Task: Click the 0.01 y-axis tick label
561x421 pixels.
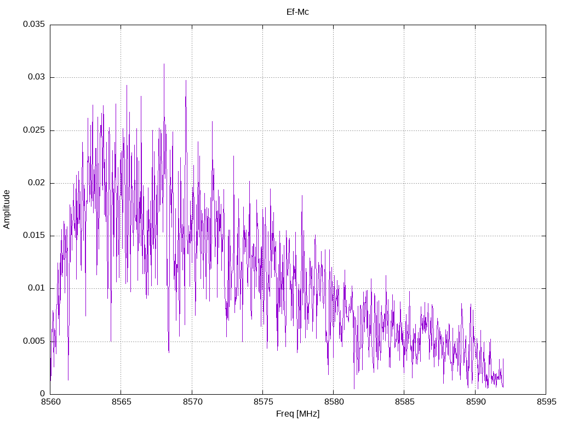Action: (x=37, y=288)
